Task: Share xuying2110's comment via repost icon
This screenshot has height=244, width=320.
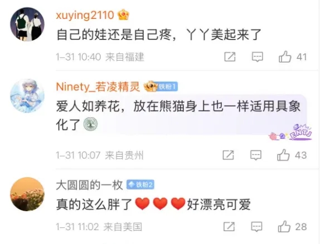Action: pyautogui.click(x=230, y=57)
